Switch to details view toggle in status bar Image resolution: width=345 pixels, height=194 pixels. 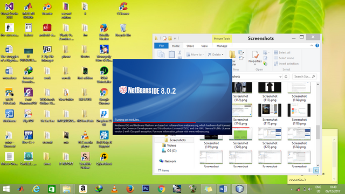310,170
